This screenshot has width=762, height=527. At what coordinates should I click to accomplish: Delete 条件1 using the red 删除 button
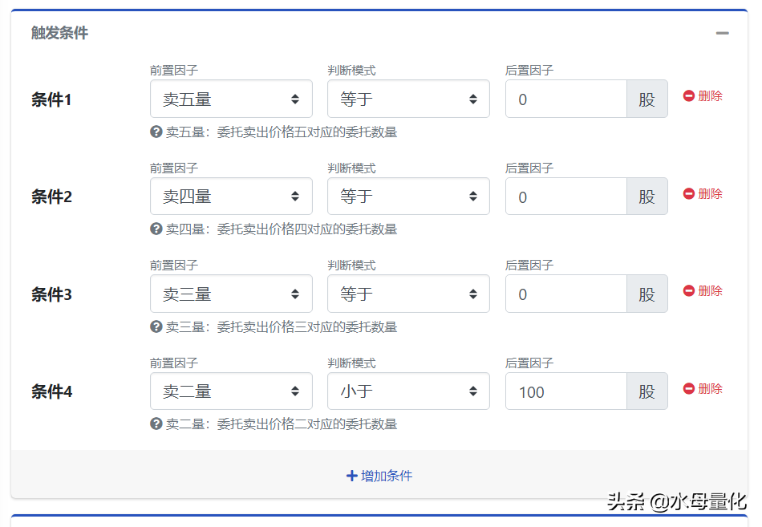click(x=703, y=95)
